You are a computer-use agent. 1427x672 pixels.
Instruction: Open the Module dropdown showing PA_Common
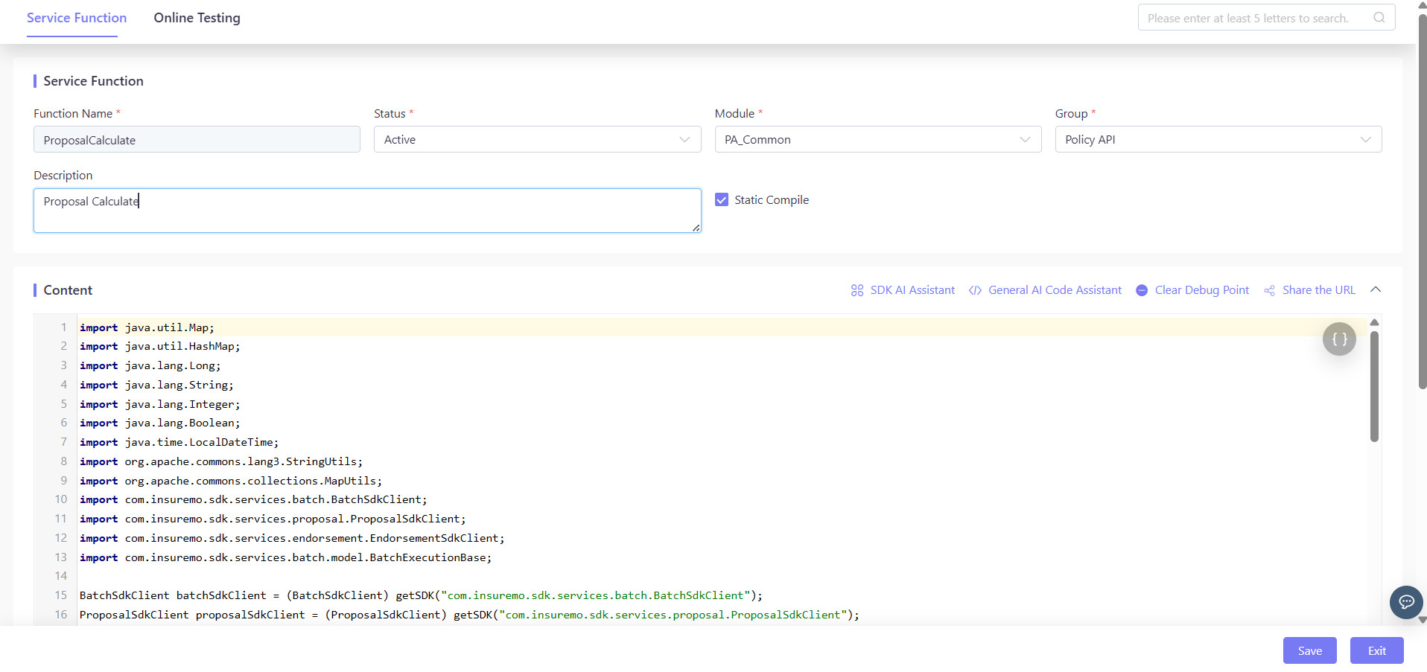pyautogui.click(x=878, y=139)
